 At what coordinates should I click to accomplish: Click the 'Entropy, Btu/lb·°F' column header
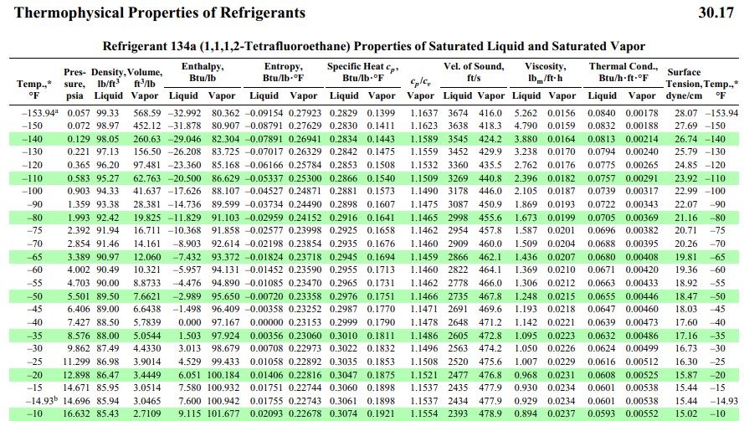pyautogui.click(x=283, y=72)
